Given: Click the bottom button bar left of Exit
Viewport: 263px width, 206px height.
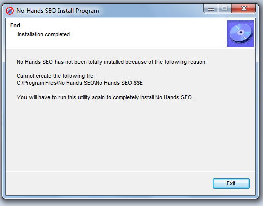Looking at the screenshot, I should [x=109, y=183].
